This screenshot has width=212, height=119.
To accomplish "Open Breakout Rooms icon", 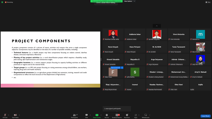I will click(x=117, y=115).
